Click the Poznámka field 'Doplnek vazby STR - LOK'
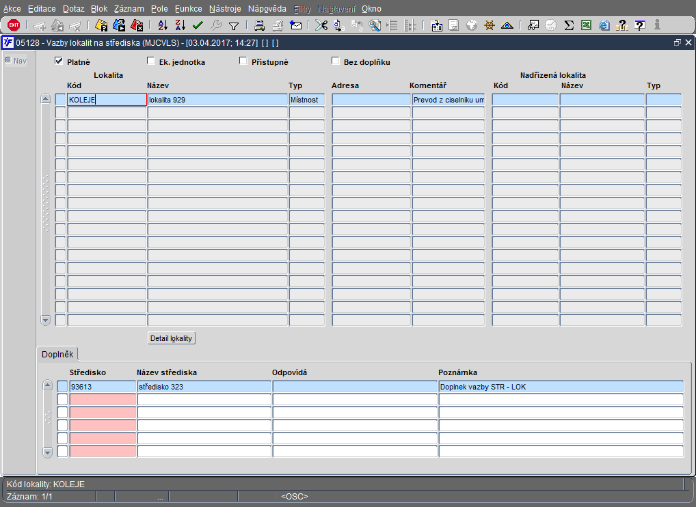696x507 pixels. click(561, 386)
